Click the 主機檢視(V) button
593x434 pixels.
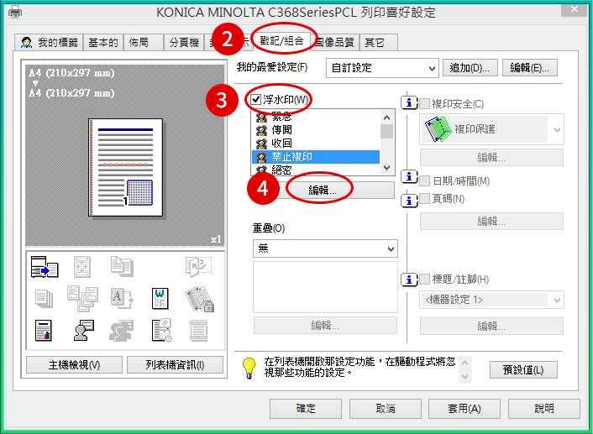coord(74,365)
